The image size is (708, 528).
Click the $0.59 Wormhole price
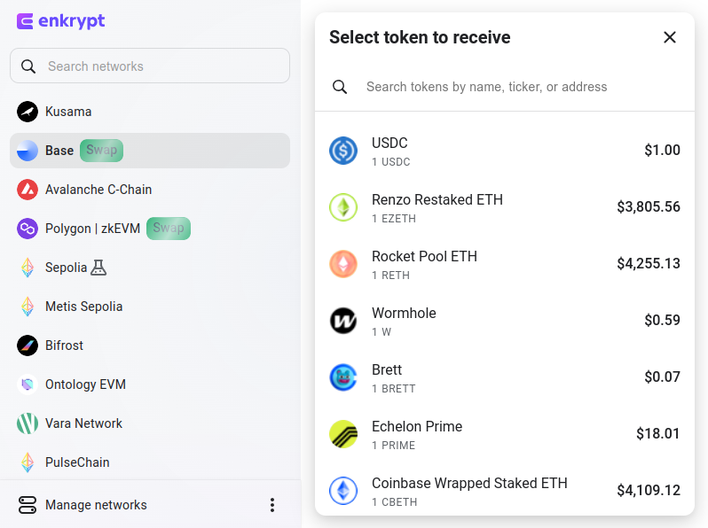click(x=662, y=320)
